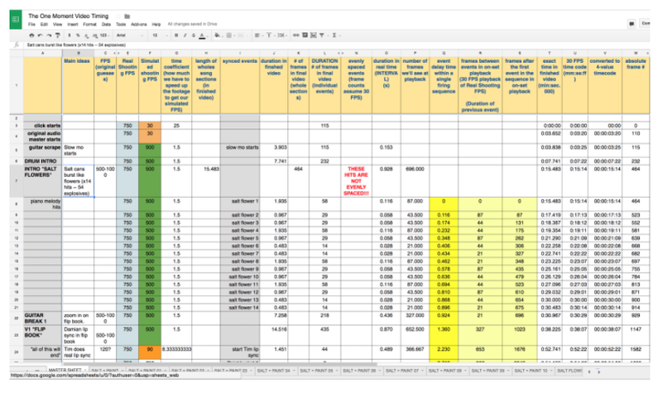The image size is (662, 393).
Task: Decrease decimal places
Action: click(x=86, y=36)
